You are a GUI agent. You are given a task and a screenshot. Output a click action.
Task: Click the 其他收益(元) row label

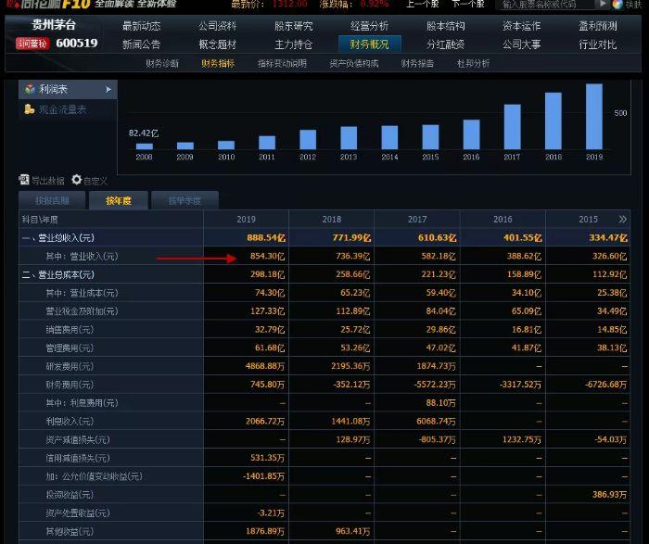pyautogui.click(x=70, y=531)
